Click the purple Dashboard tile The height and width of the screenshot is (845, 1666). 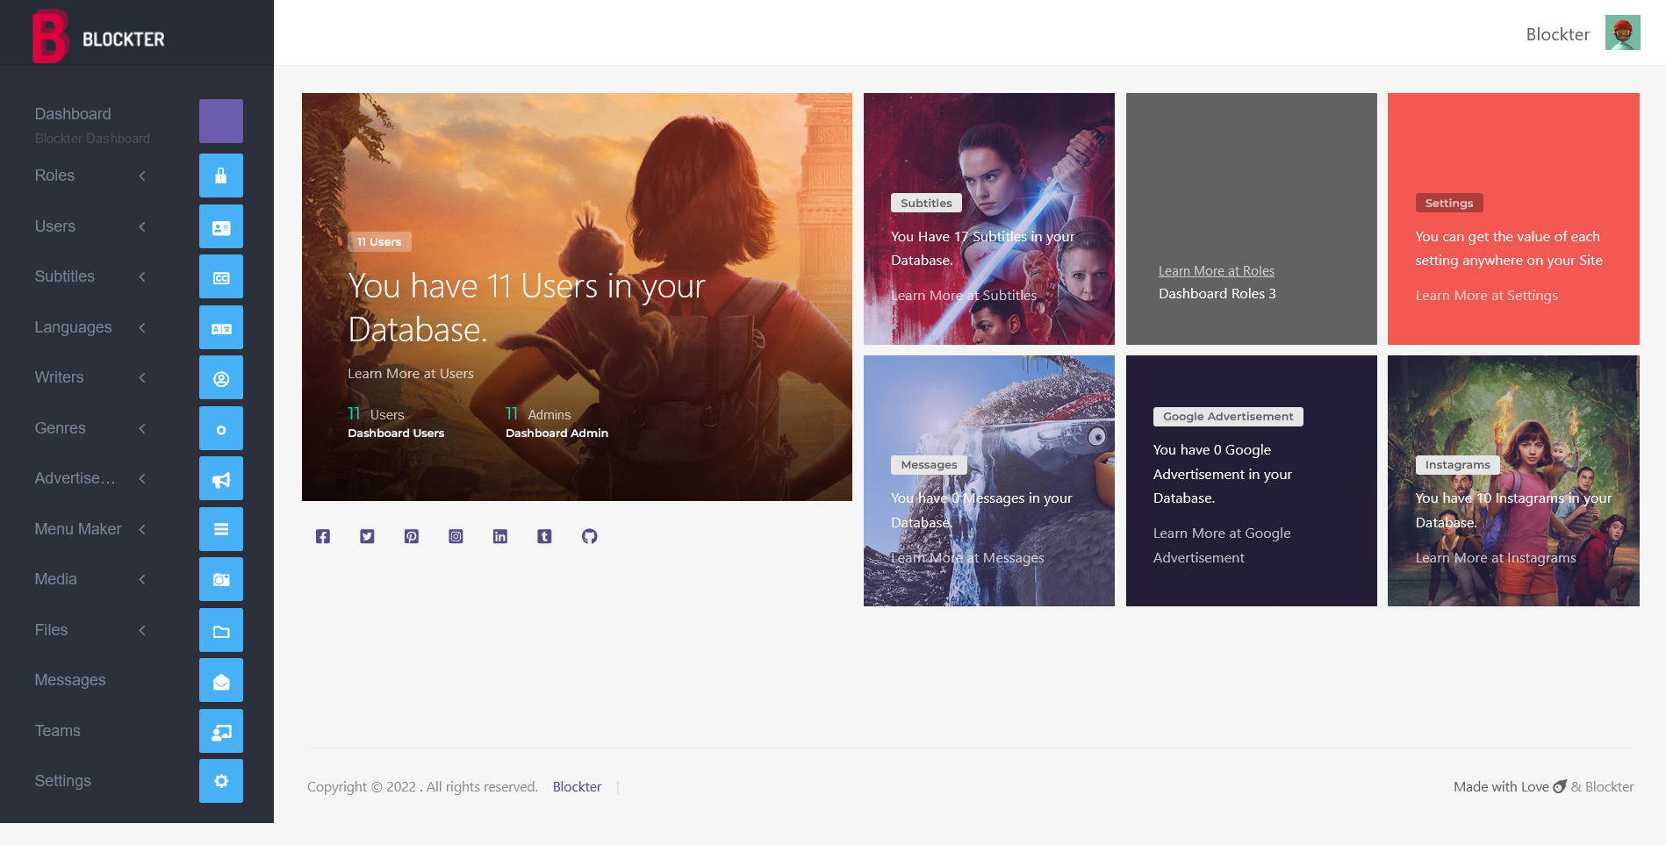point(221,121)
